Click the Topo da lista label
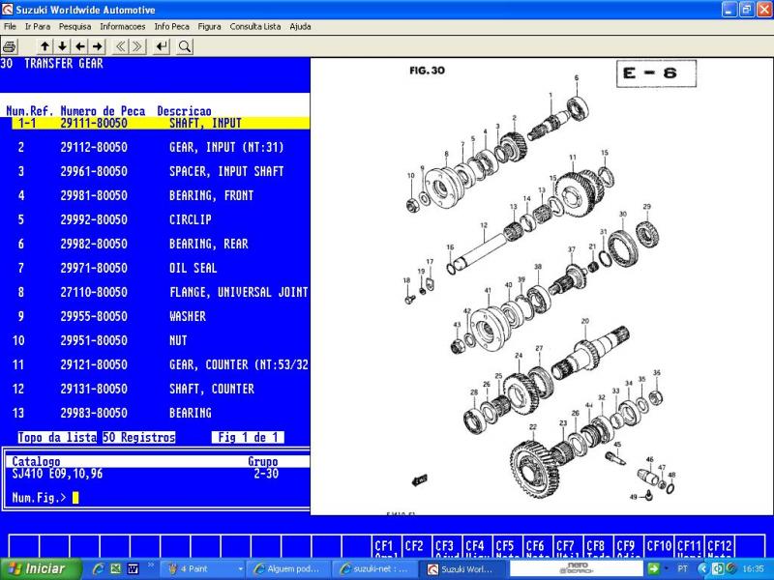The height and width of the screenshot is (580, 774). point(57,438)
